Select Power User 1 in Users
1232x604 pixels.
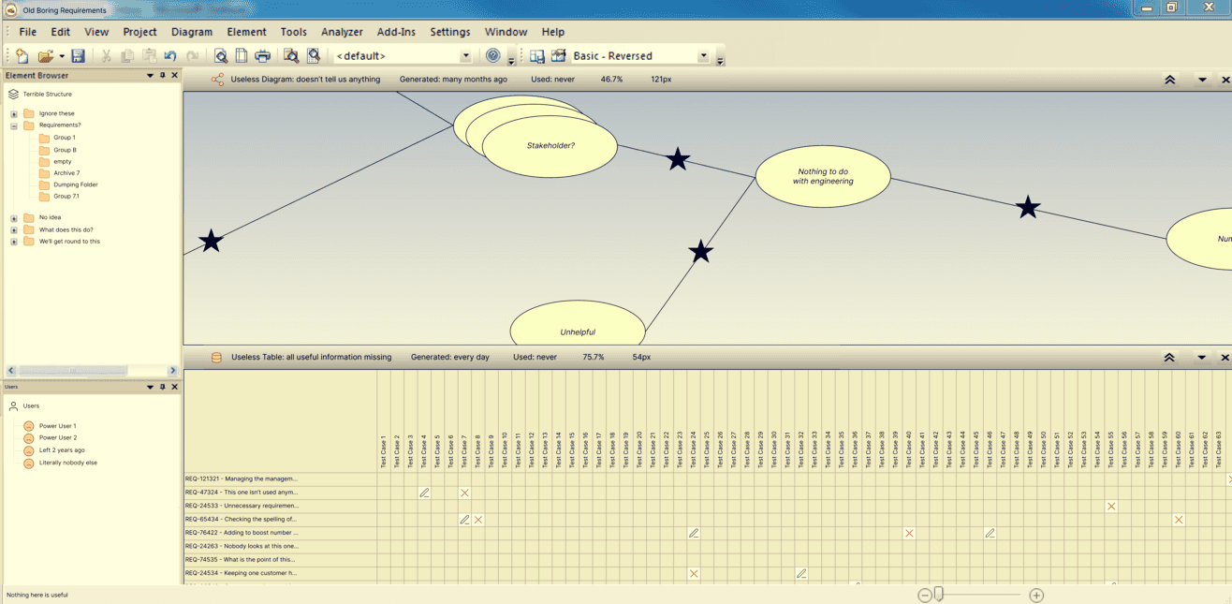[x=58, y=426]
